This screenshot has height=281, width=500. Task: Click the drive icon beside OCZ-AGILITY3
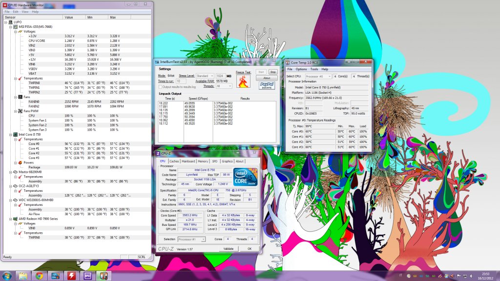tap(15, 186)
